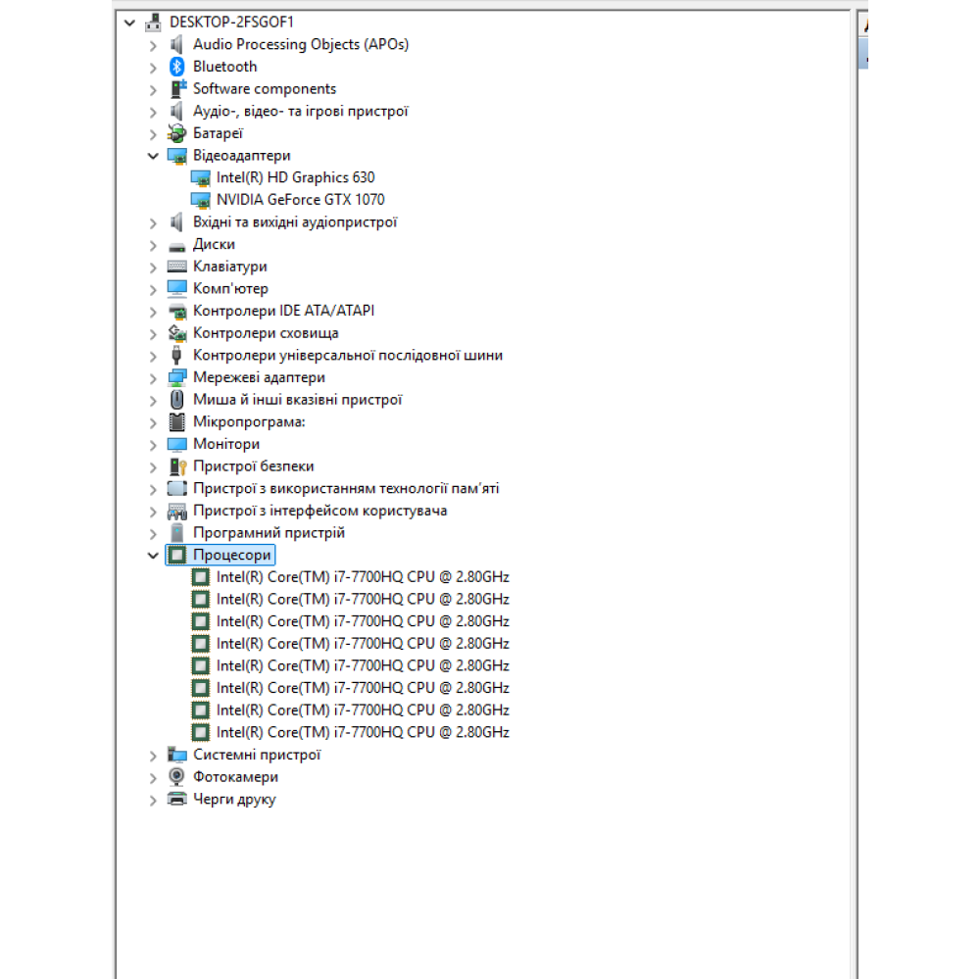Collapse the DESKTOP-2FSGOF1 root node

(x=129, y=24)
